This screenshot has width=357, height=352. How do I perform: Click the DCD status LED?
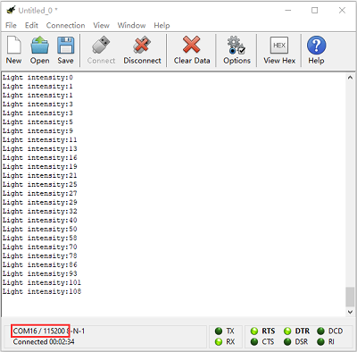pos(320,331)
